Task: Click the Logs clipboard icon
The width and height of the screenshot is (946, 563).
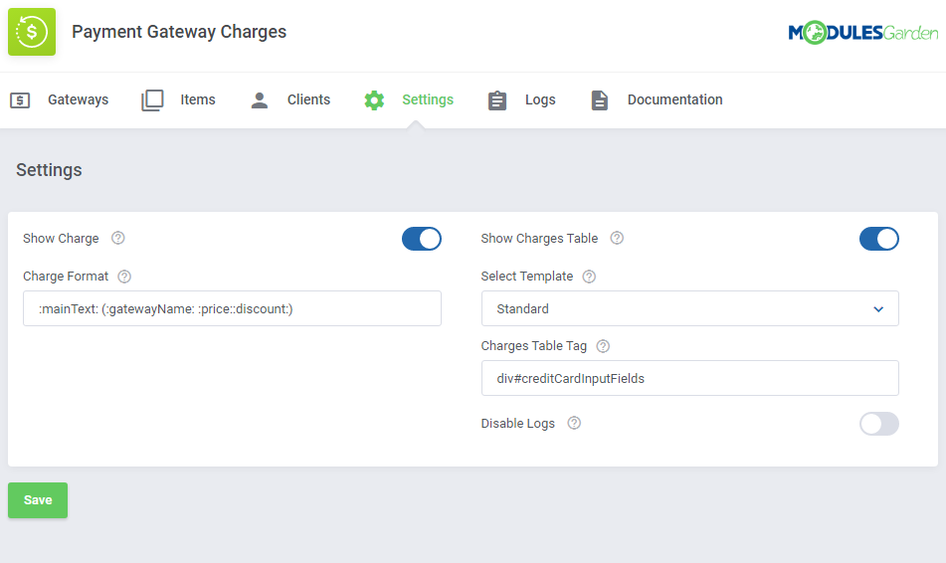Action: point(497,100)
